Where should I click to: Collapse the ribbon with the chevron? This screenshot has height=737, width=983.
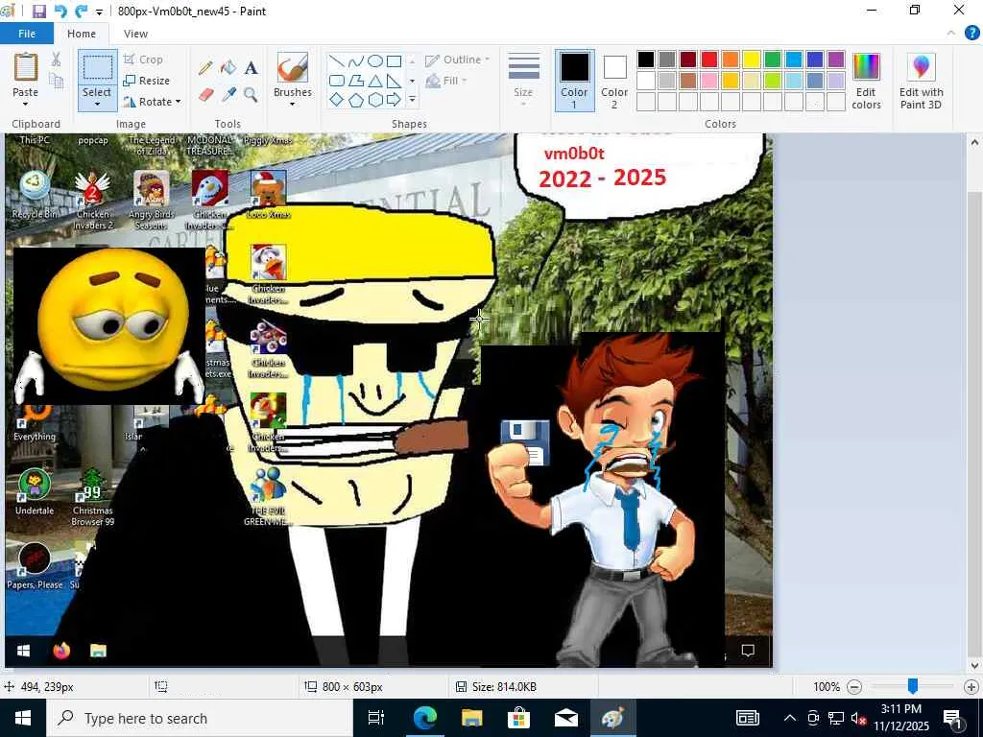tap(951, 34)
